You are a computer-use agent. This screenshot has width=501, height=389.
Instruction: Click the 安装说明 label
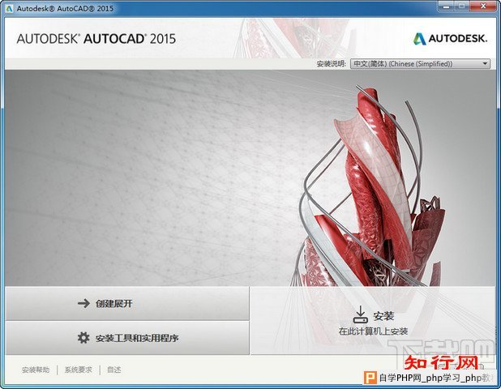tap(331, 64)
